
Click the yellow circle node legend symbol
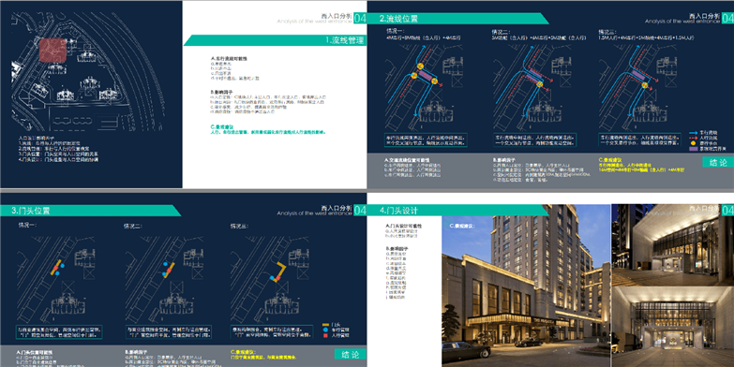(x=695, y=143)
